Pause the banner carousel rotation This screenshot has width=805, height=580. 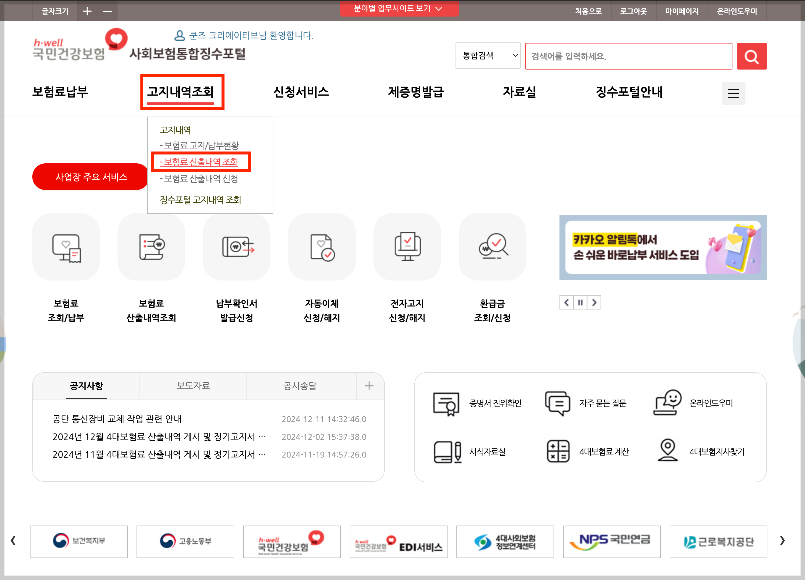(x=580, y=303)
